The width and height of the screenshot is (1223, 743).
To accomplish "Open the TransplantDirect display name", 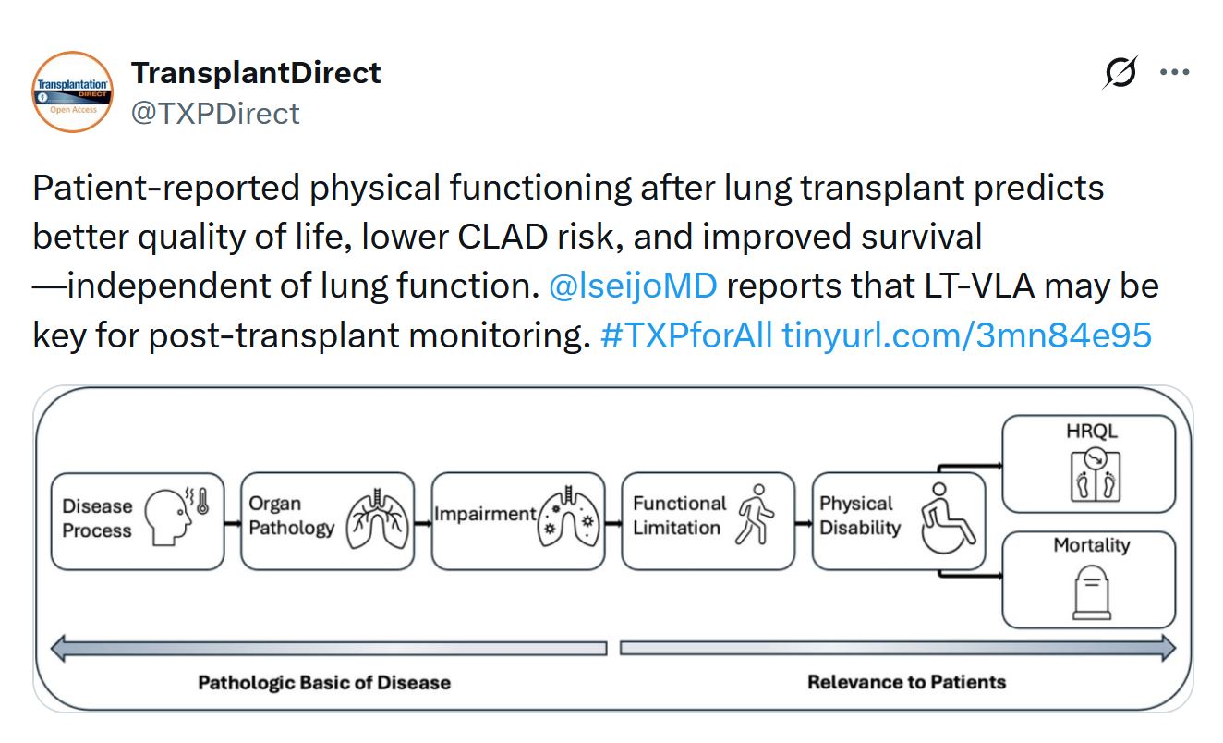I will click(256, 72).
